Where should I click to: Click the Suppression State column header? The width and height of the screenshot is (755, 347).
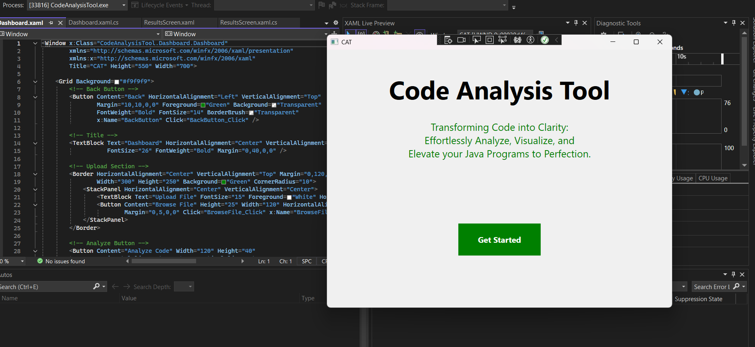(698, 299)
